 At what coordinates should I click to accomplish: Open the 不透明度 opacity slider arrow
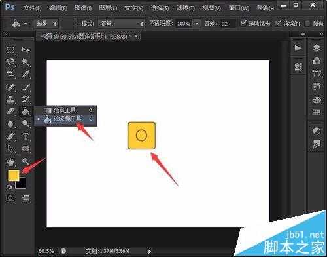click(x=196, y=24)
